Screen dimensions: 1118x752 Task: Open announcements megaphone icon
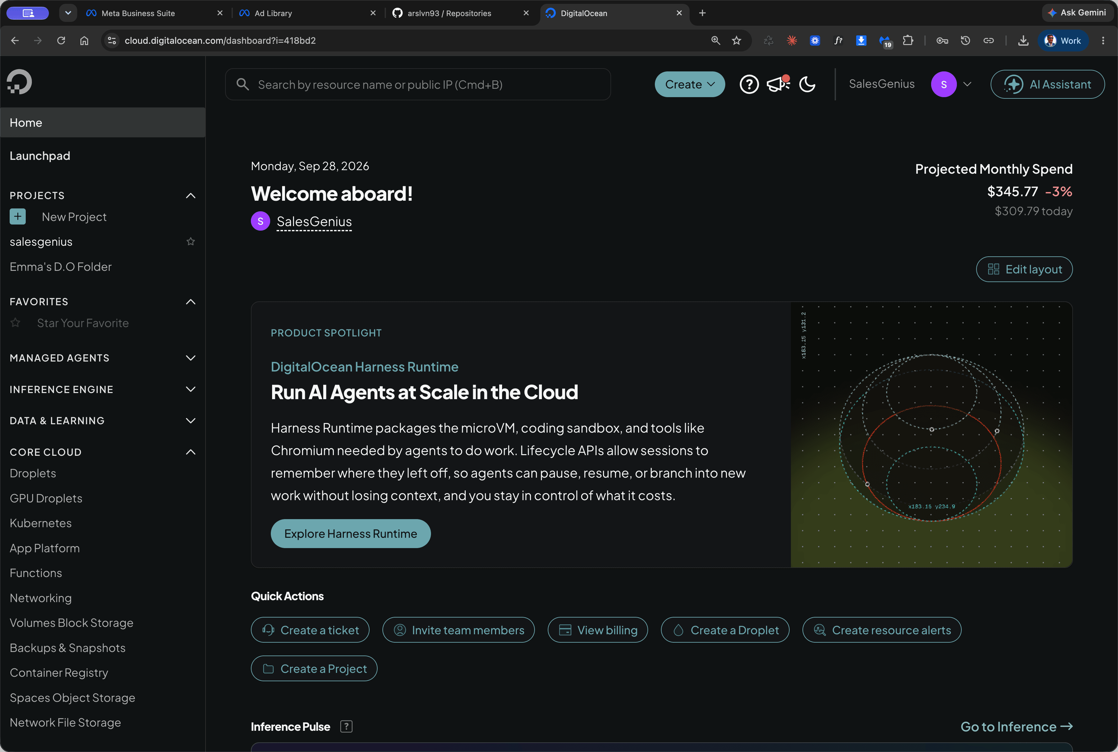click(x=778, y=84)
